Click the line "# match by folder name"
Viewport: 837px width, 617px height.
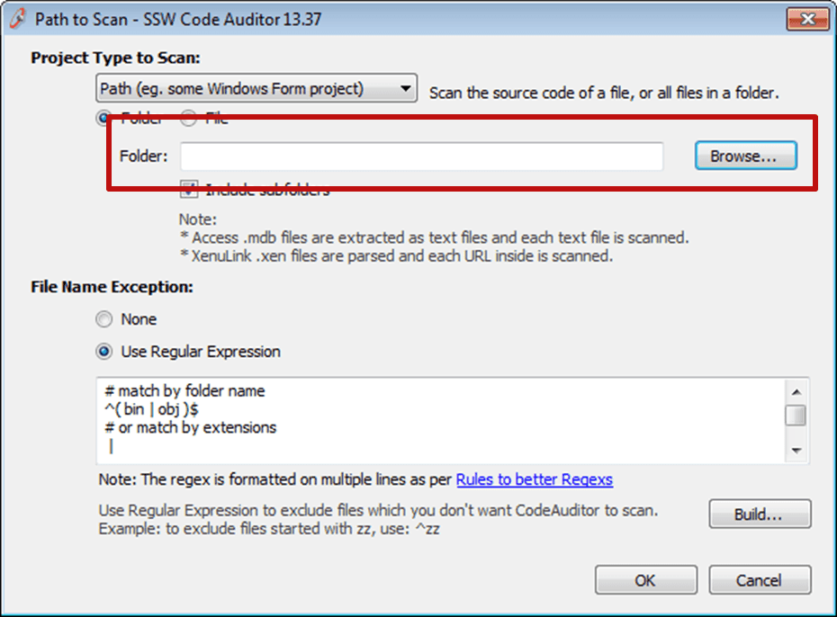point(185,391)
